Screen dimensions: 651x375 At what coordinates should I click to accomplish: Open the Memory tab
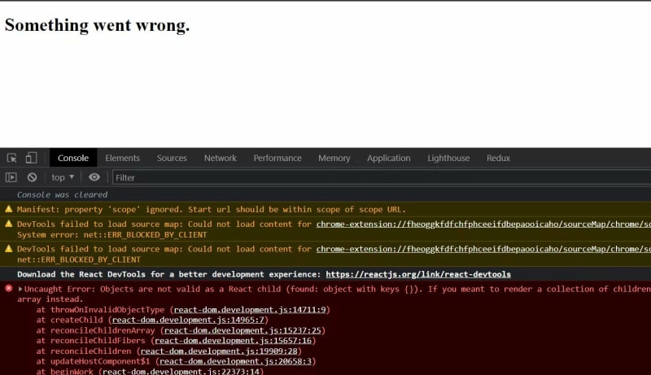[x=334, y=158]
